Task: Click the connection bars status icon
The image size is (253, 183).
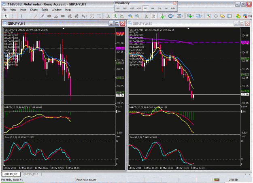Action: click(217, 180)
